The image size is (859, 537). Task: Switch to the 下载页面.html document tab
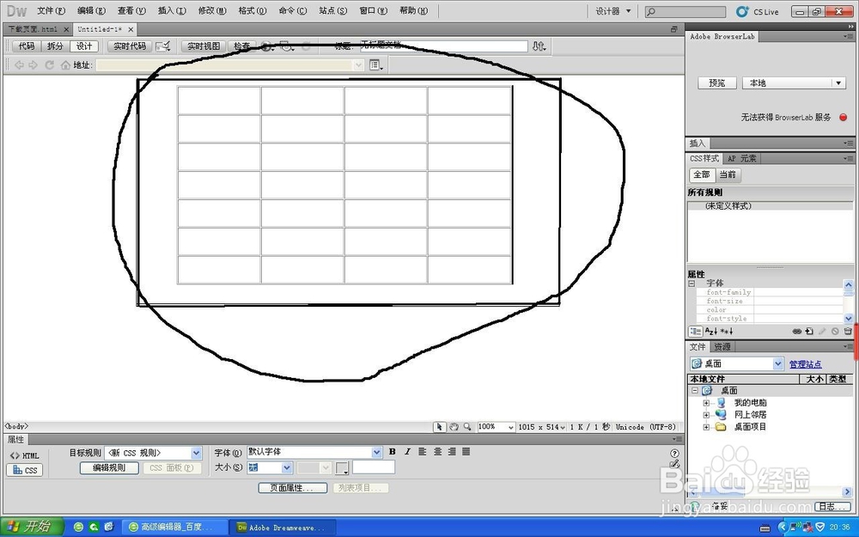[x=33, y=29]
